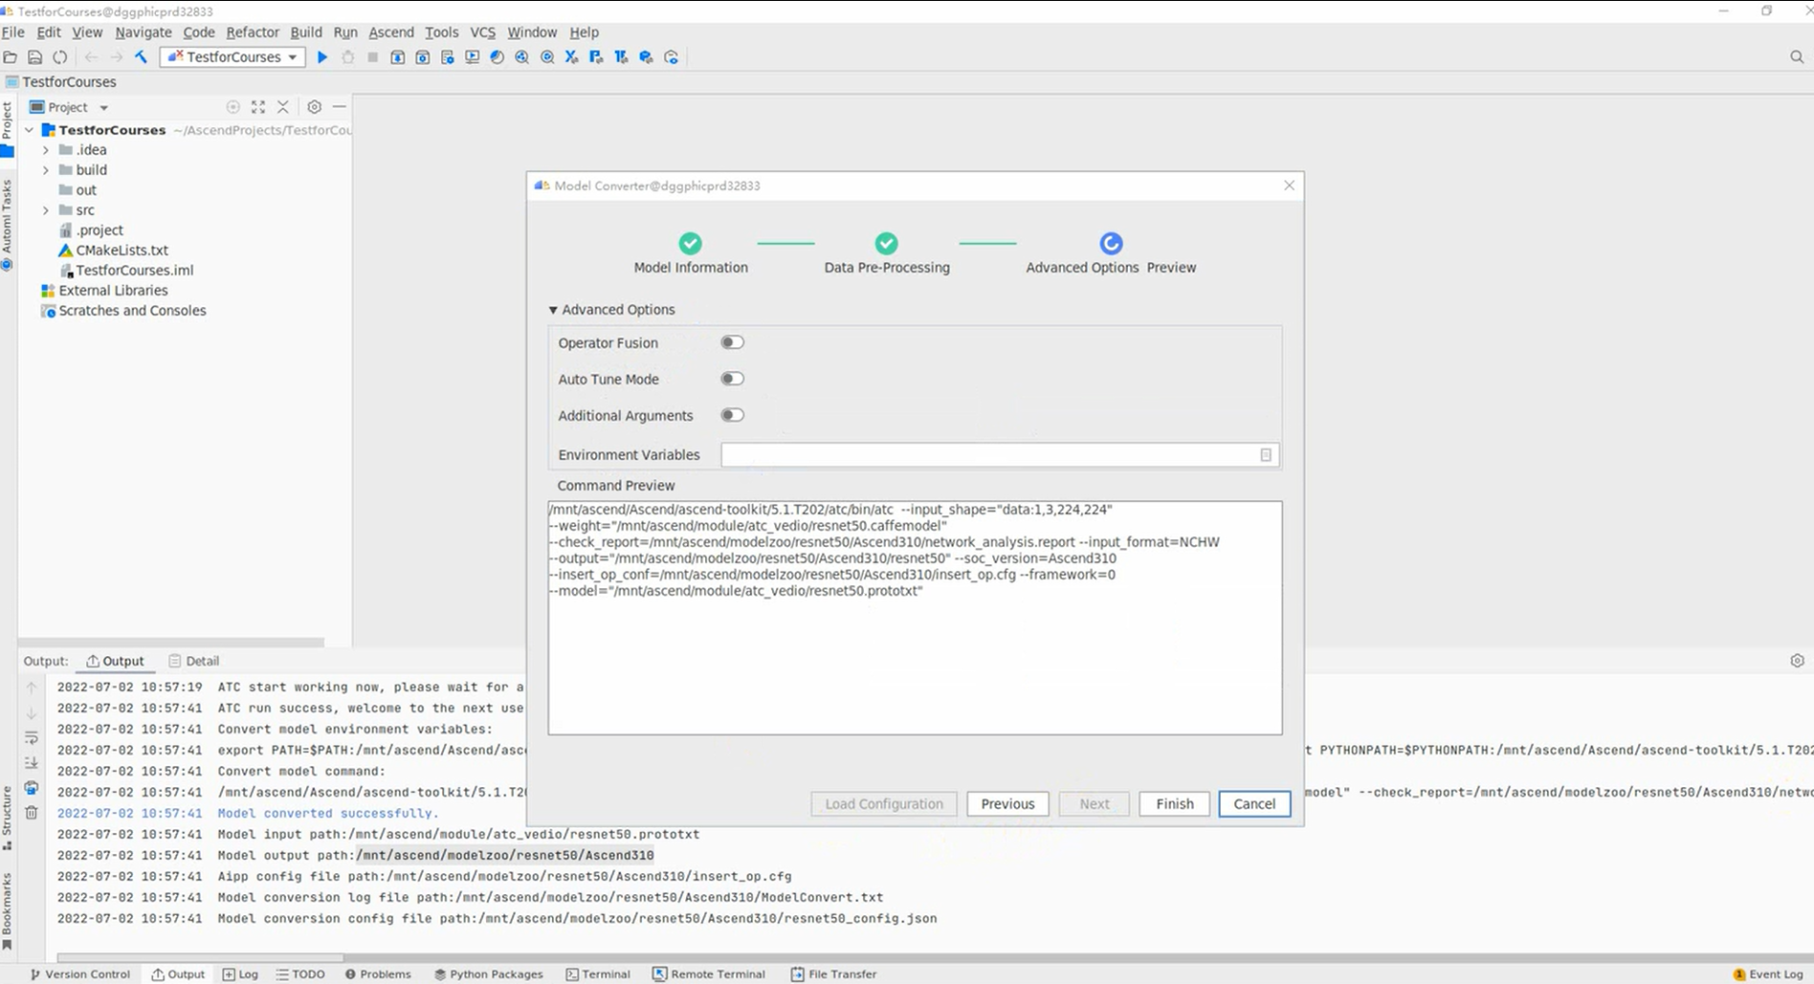The height and width of the screenshot is (984, 1814).
Task: Toggle the Auto Tune Mode switch
Action: click(x=732, y=379)
